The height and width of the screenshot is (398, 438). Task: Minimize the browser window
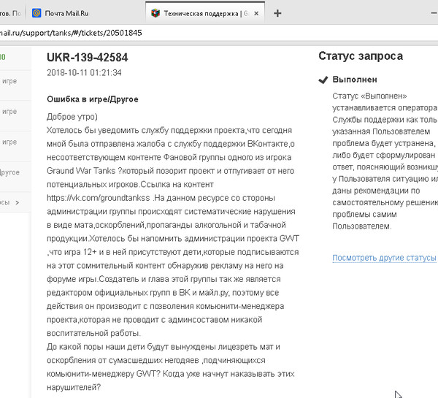[434, 13]
